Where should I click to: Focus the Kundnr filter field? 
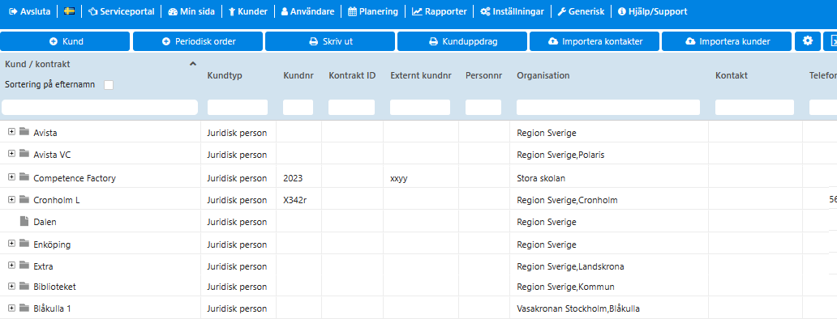tap(298, 107)
